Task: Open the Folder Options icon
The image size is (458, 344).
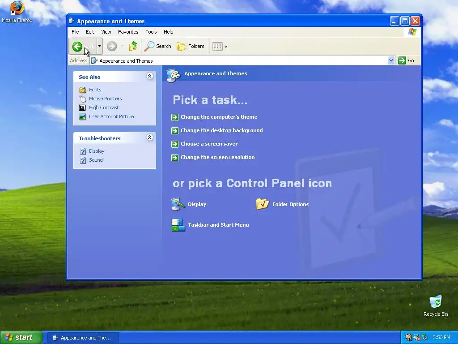Action: [262, 204]
